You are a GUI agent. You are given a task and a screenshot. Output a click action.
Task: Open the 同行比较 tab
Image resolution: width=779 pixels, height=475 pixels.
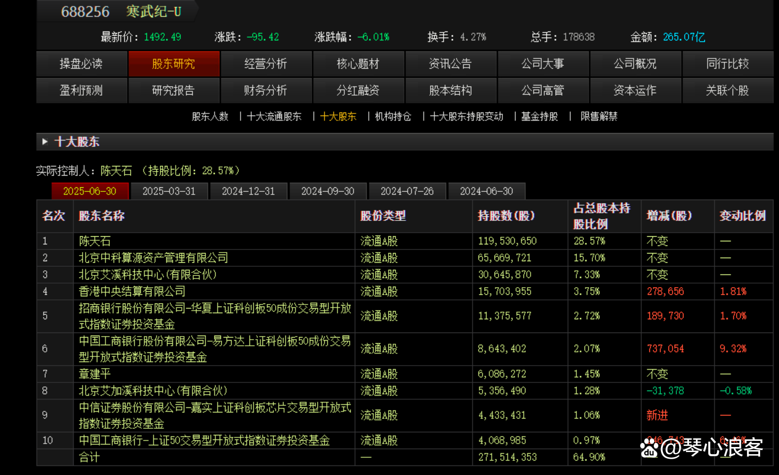pos(728,64)
